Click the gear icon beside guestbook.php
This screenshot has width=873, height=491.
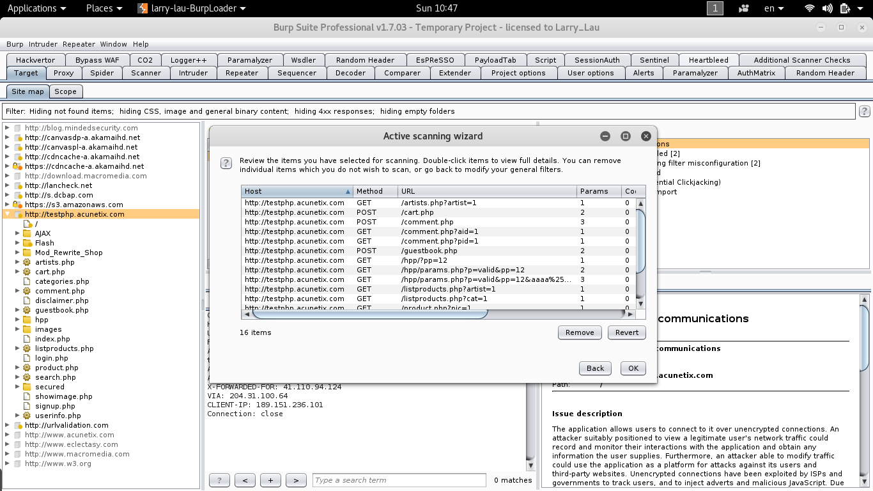27,310
